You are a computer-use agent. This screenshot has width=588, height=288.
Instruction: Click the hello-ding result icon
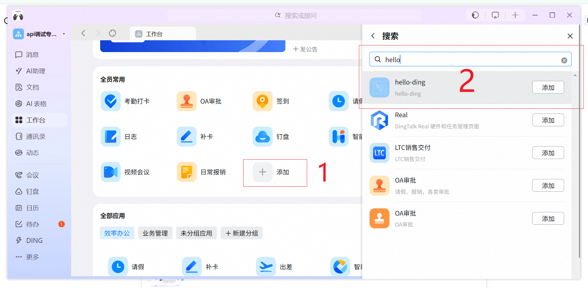379,88
